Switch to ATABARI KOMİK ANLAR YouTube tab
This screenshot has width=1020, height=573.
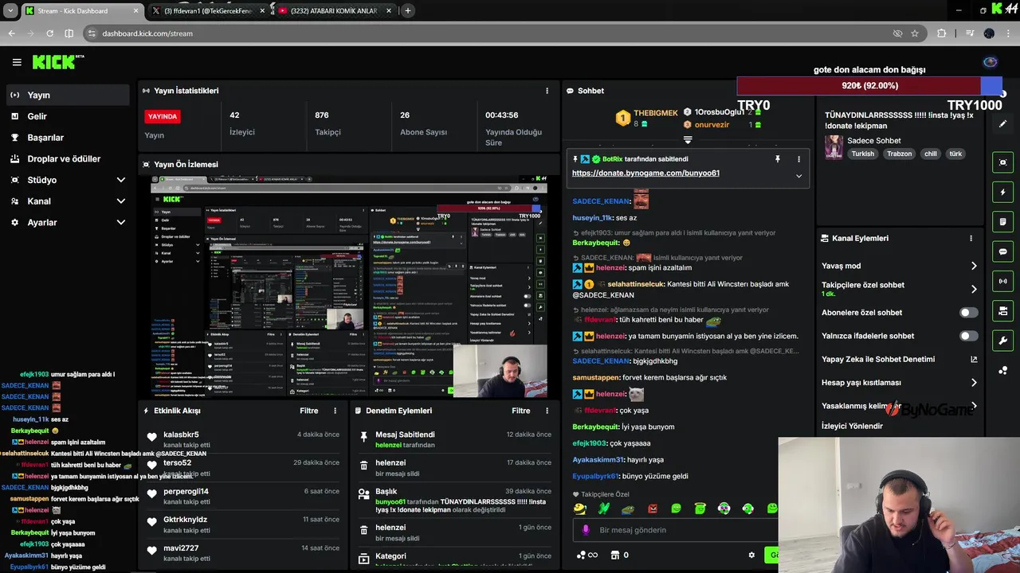[x=335, y=11]
